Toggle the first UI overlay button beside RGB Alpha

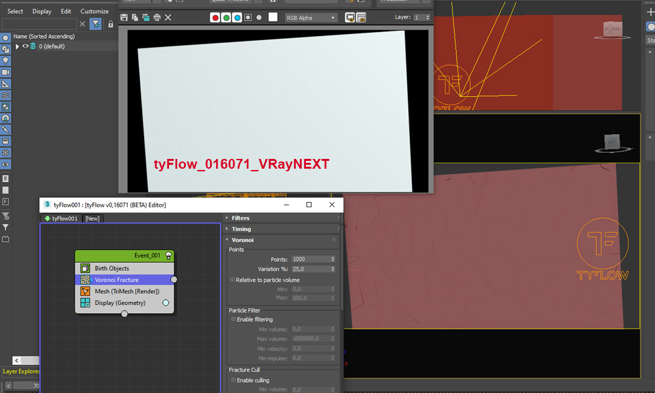click(350, 18)
